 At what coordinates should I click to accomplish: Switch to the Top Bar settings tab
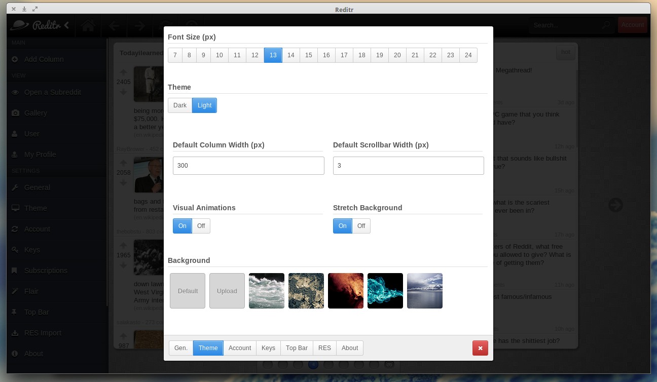point(297,348)
